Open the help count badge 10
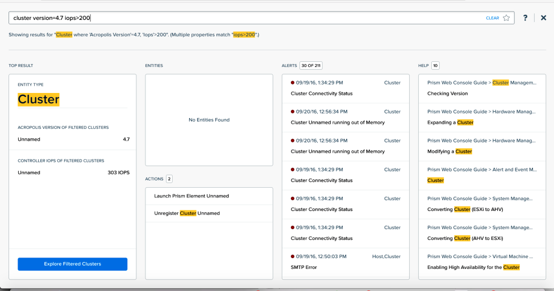This screenshot has height=291, width=554. click(435, 66)
